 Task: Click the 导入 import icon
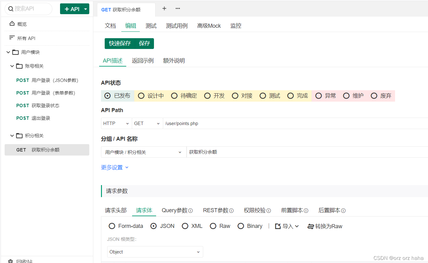tap(278, 226)
